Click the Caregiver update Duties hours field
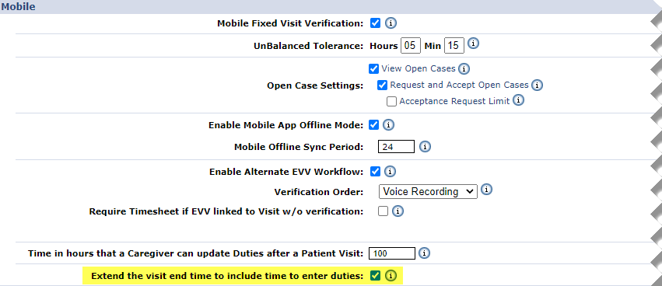 392,253
